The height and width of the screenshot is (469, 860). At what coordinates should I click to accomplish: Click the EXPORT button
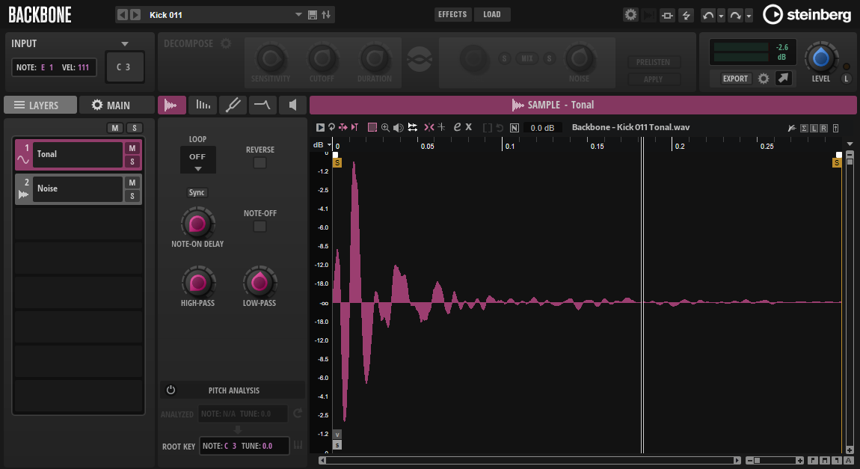(735, 79)
